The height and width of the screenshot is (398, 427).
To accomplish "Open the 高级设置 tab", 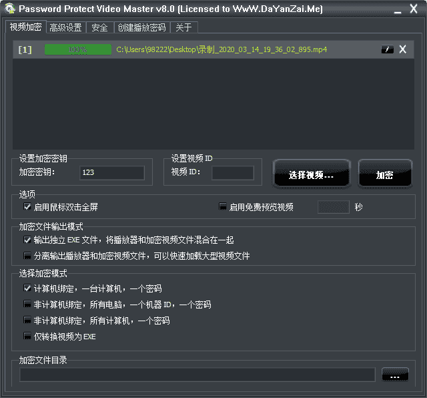I will pyautogui.click(x=65, y=27).
